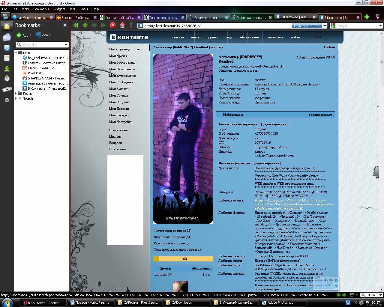Go to the Home page icon
This screenshot has width=384, height=307.
(x=122, y=25)
